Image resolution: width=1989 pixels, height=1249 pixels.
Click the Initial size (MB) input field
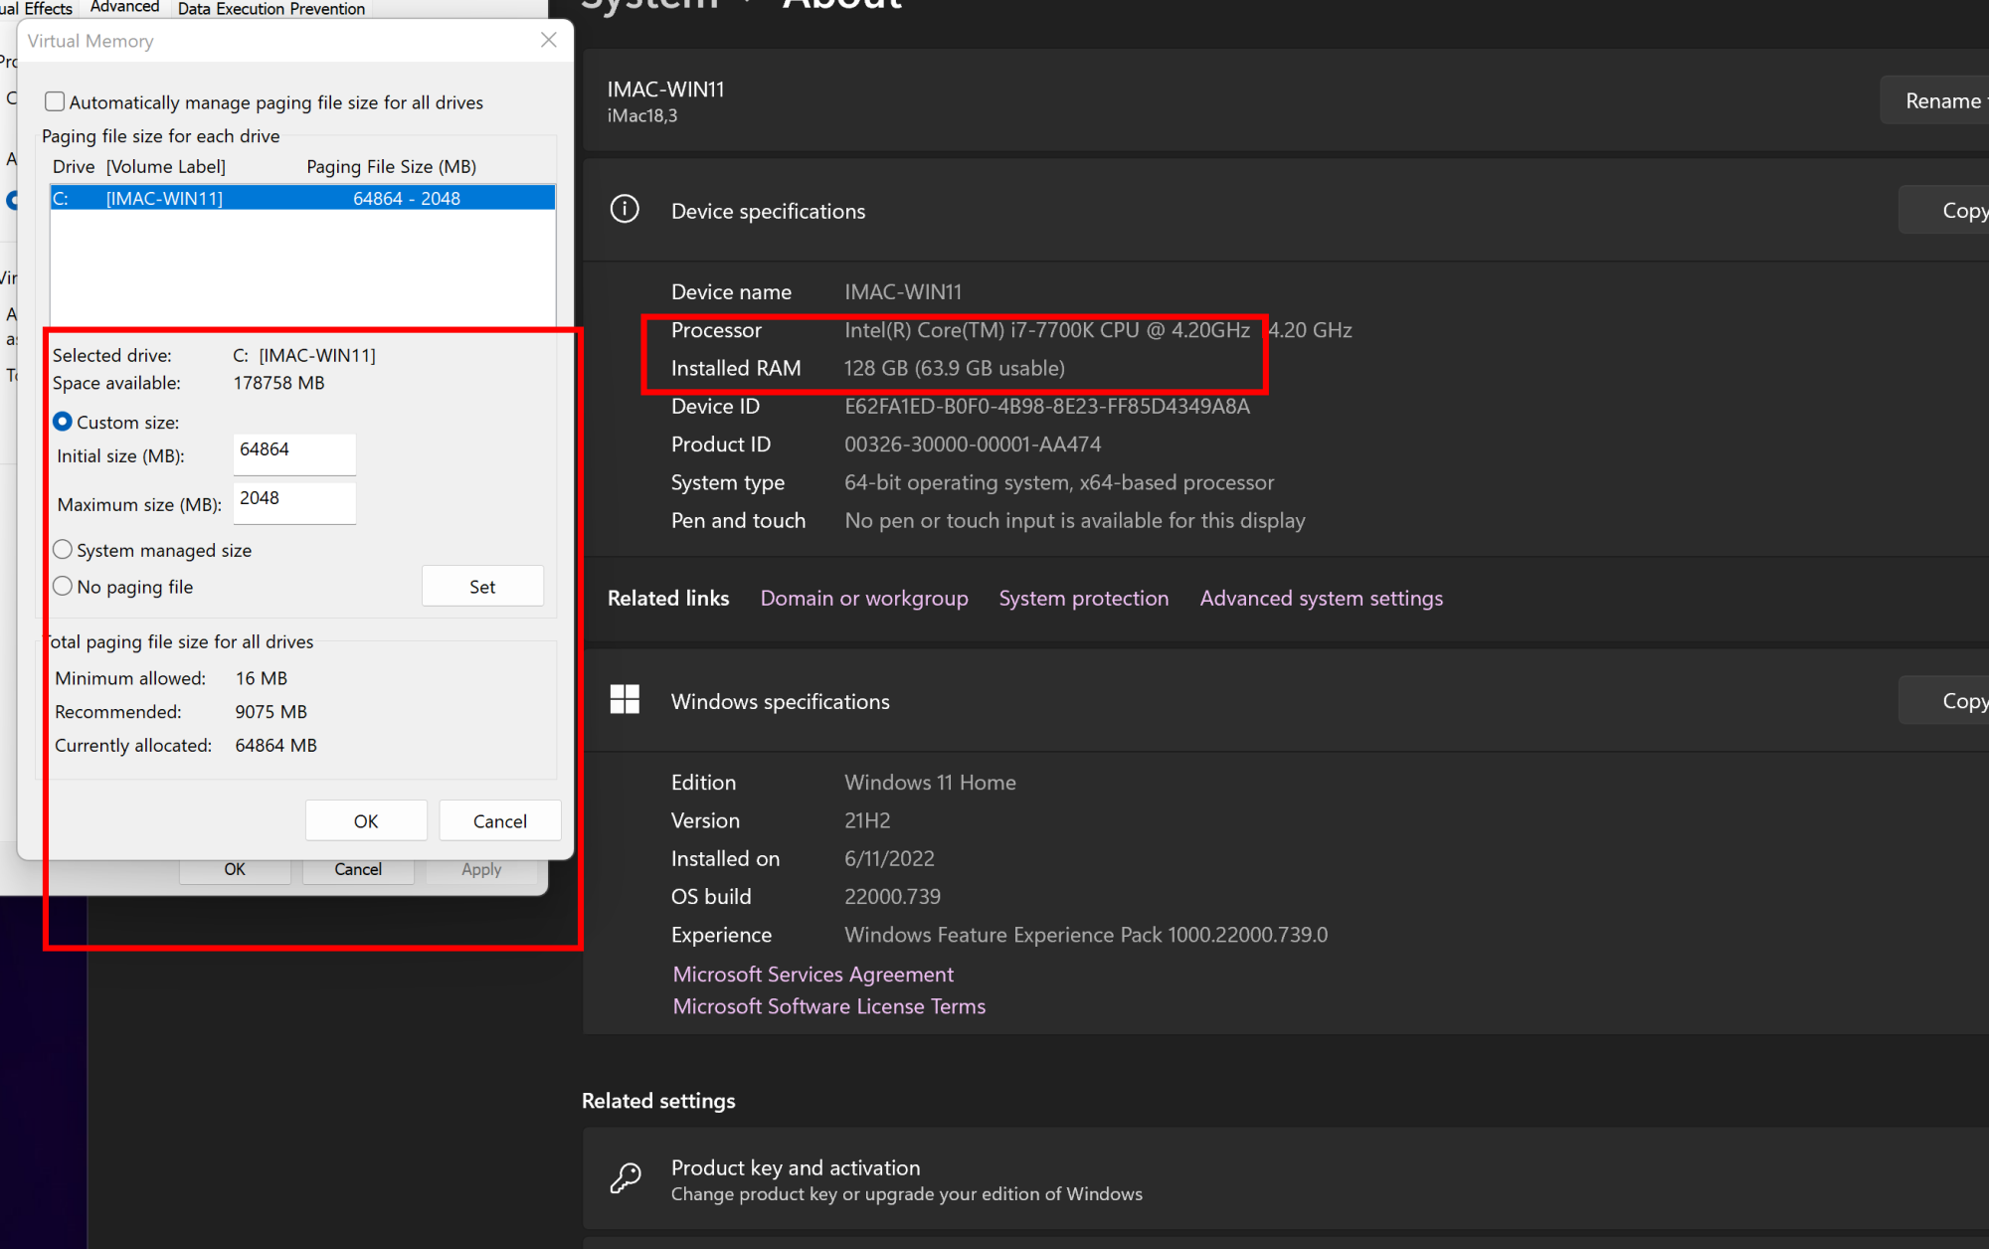coord(294,453)
